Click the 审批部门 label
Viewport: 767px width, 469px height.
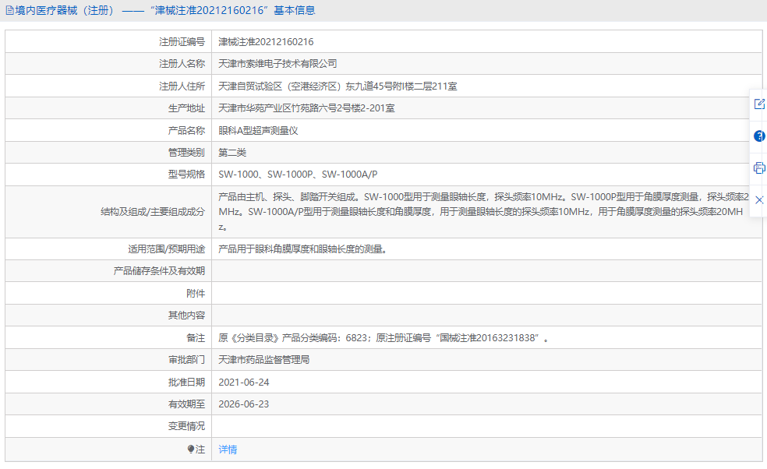(x=186, y=360)
